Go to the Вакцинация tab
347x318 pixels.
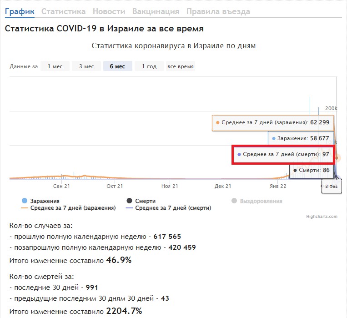click(156, 11)
